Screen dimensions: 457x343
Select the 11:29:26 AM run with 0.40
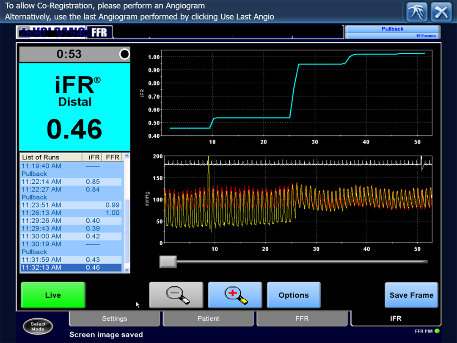pos(71,221)
